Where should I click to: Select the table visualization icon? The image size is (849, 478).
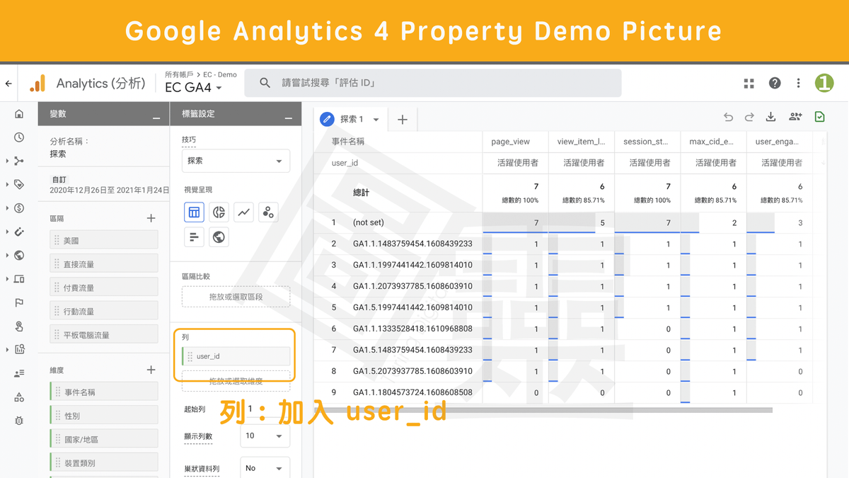[x=194, y=212]
